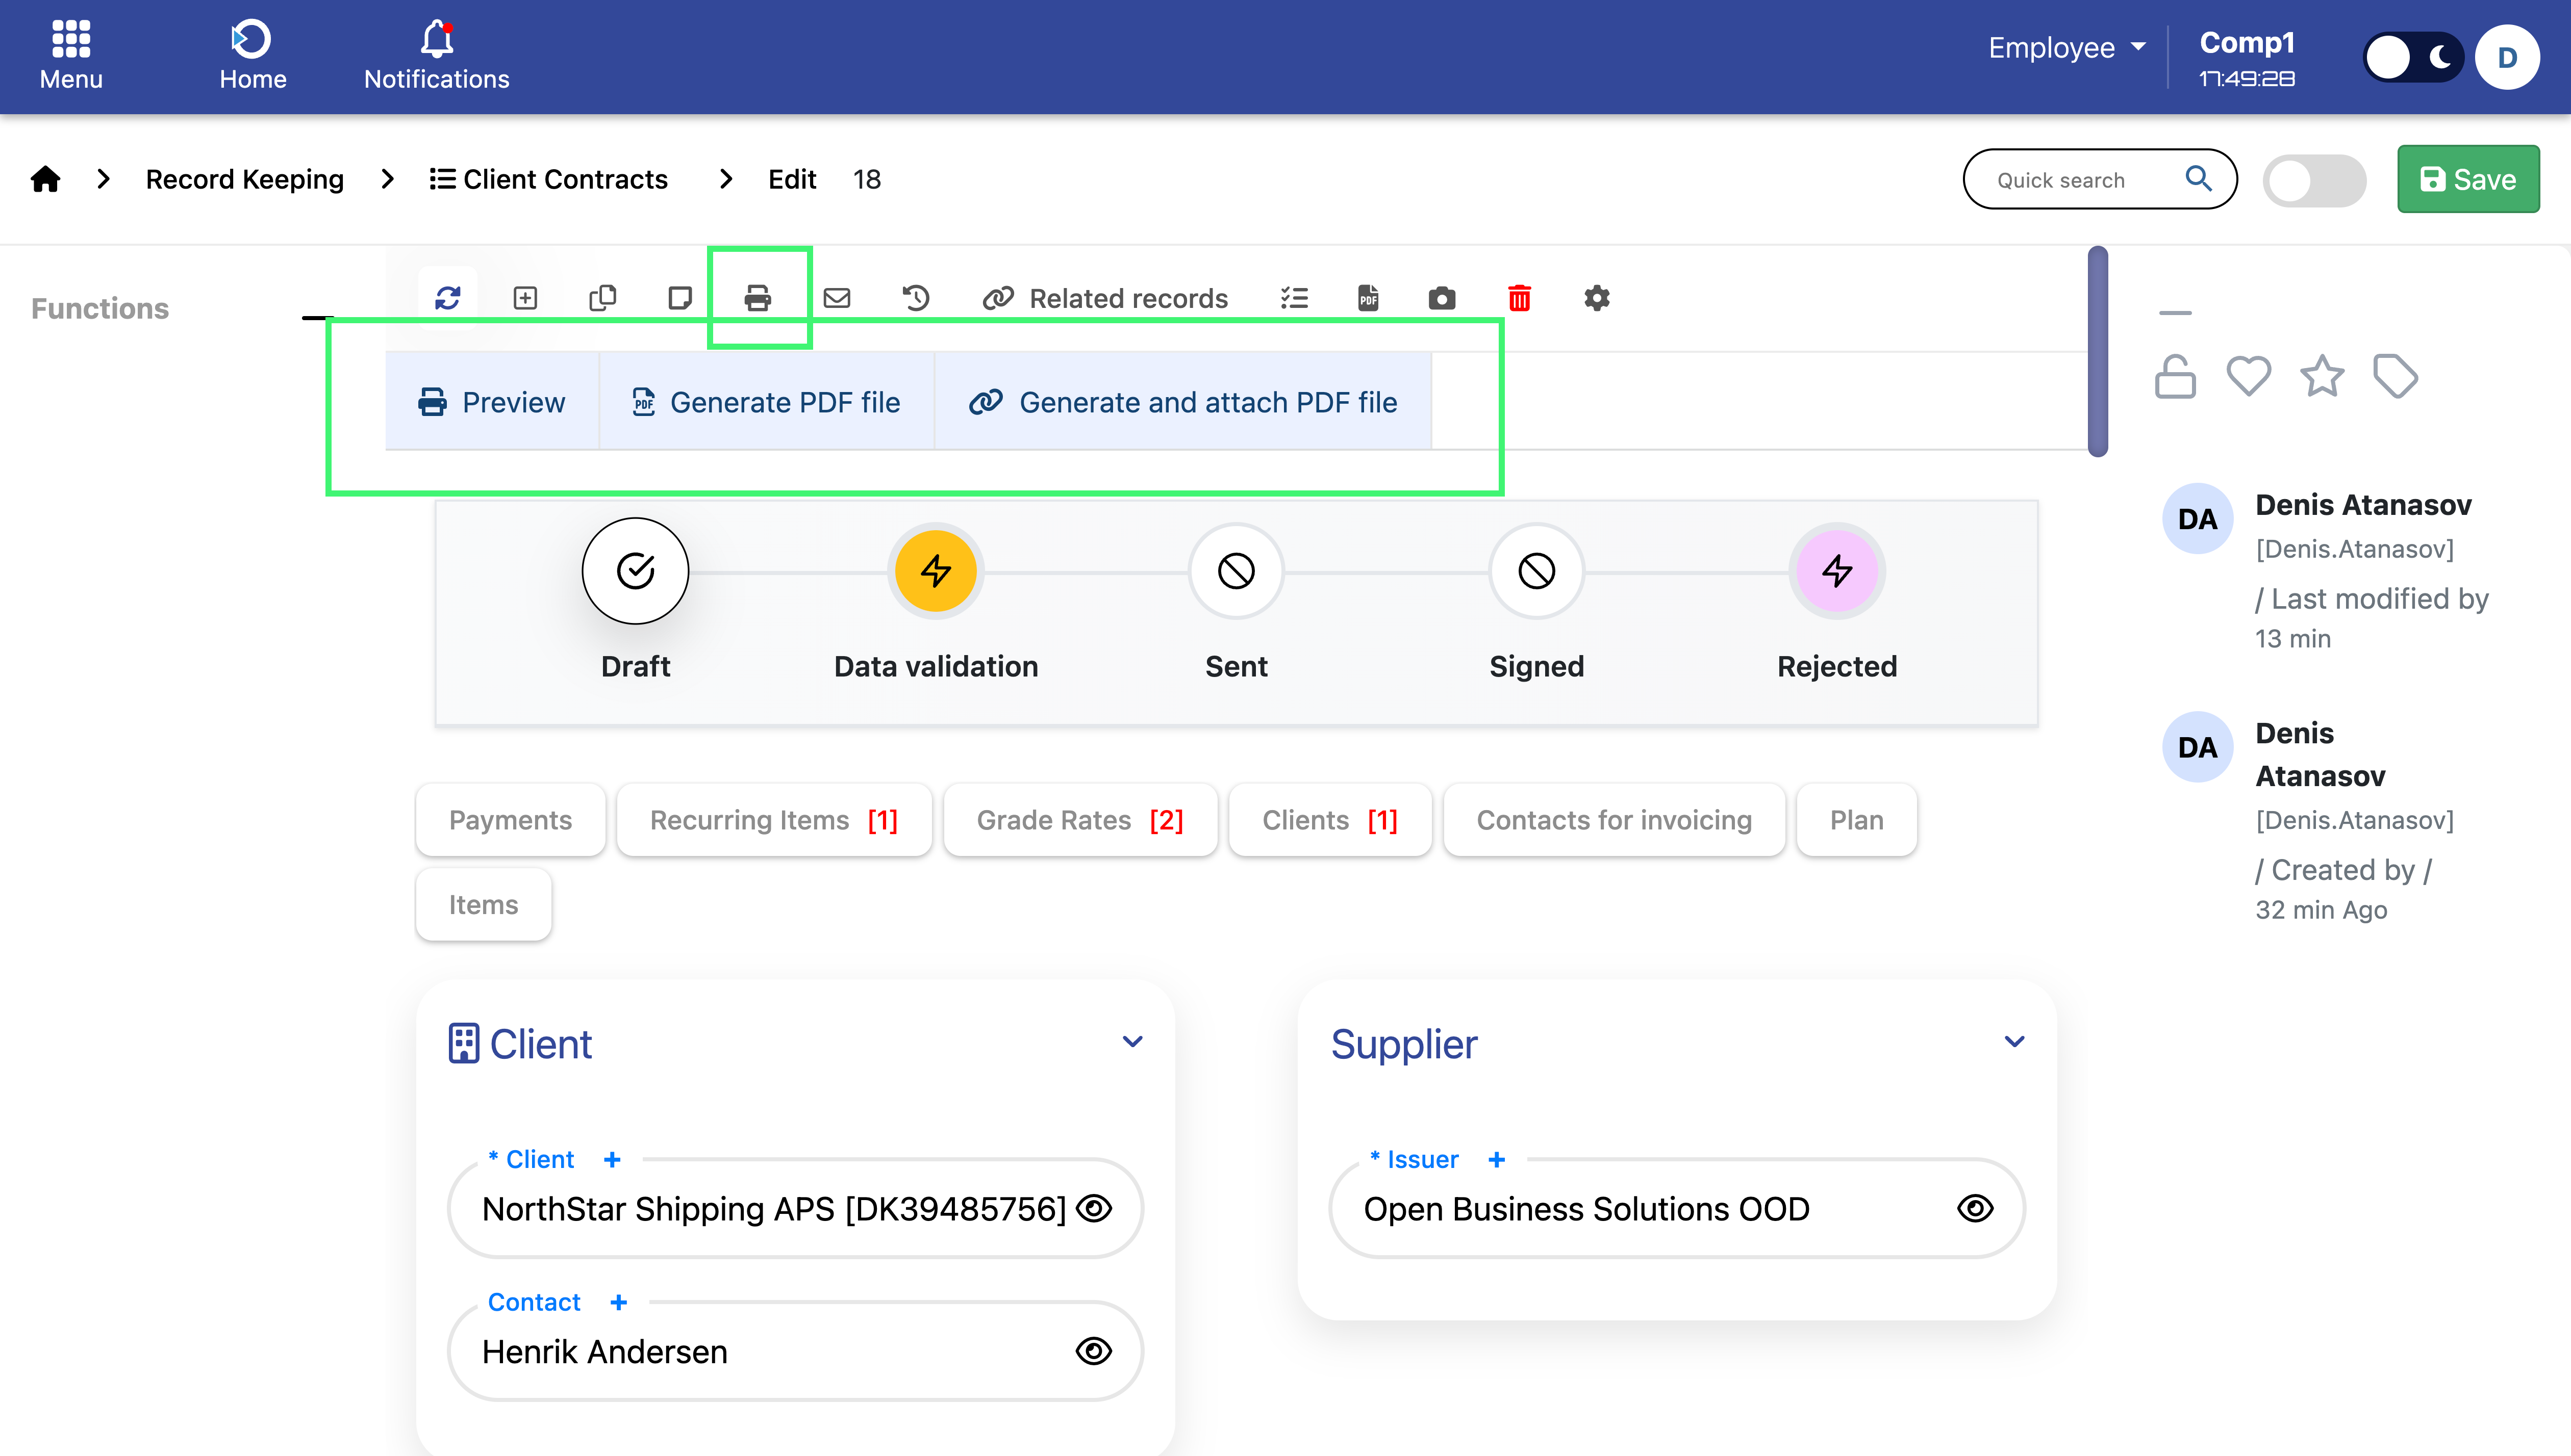Toggle the switch next to Save

(2314, 180)
